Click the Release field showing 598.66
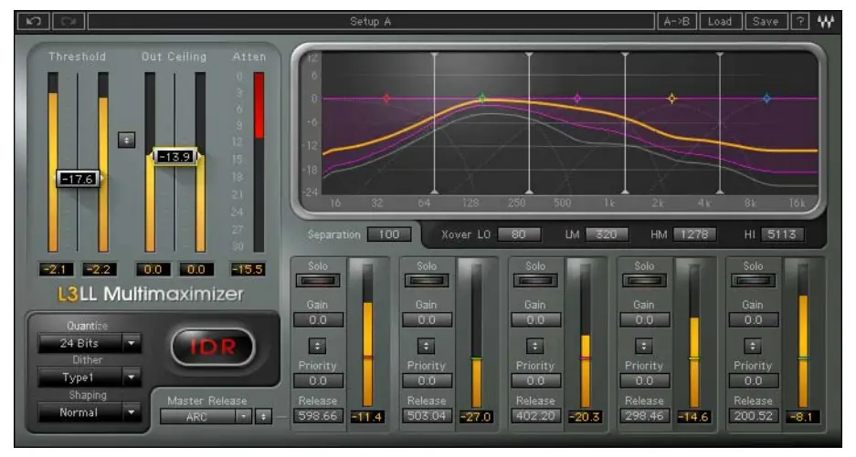 click(318, 416)
